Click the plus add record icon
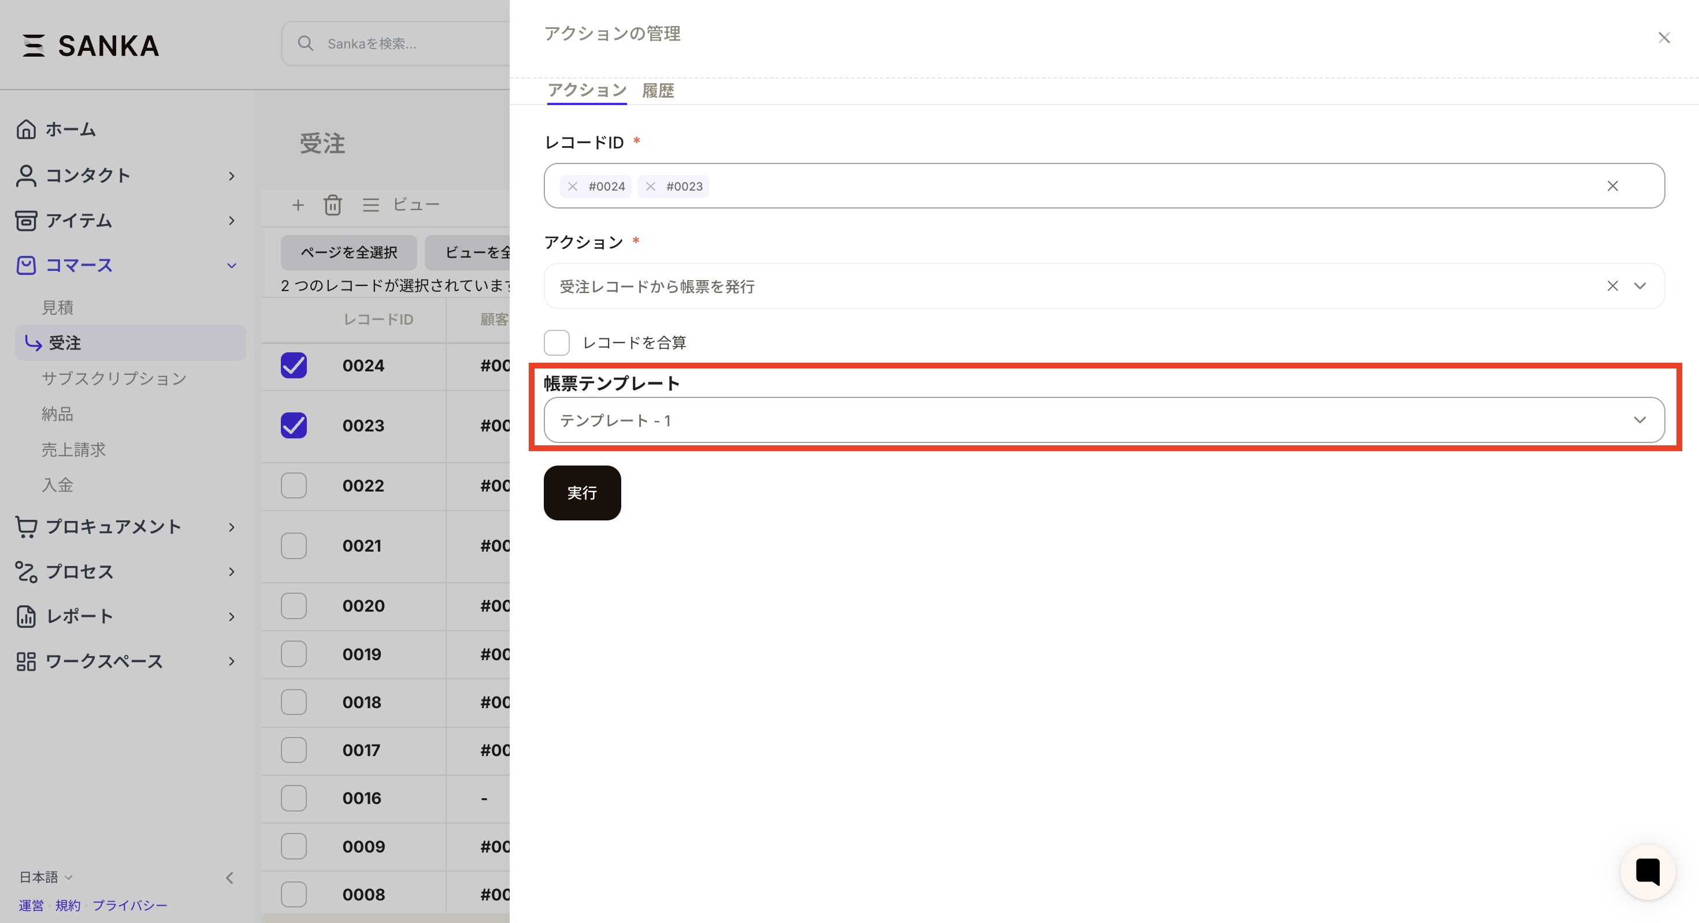This screenshot has width=1699, height=923. click(x=298, y=205)
